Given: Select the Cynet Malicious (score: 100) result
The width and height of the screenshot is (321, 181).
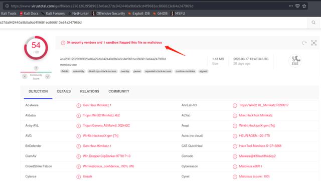Looking at the screenshot, I should [x=254, y=176].
